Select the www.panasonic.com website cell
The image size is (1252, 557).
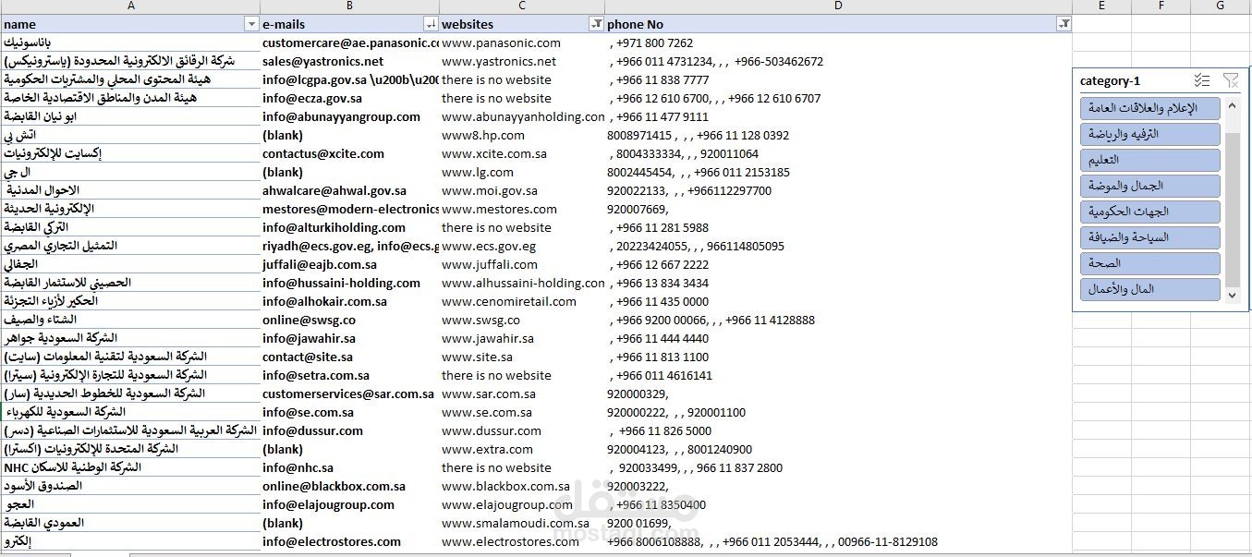[522, 42]
